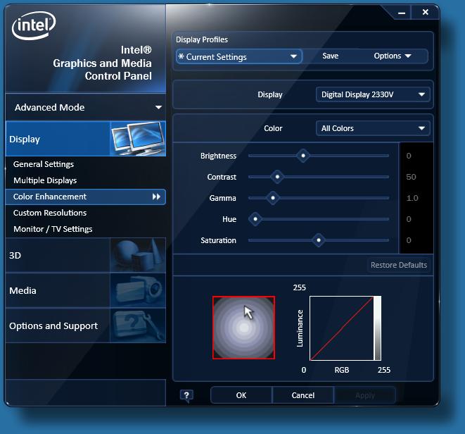The width and height of the screenshot is (465, 434).
Task: Click the Brightness value 0
Action: point(409,156)
